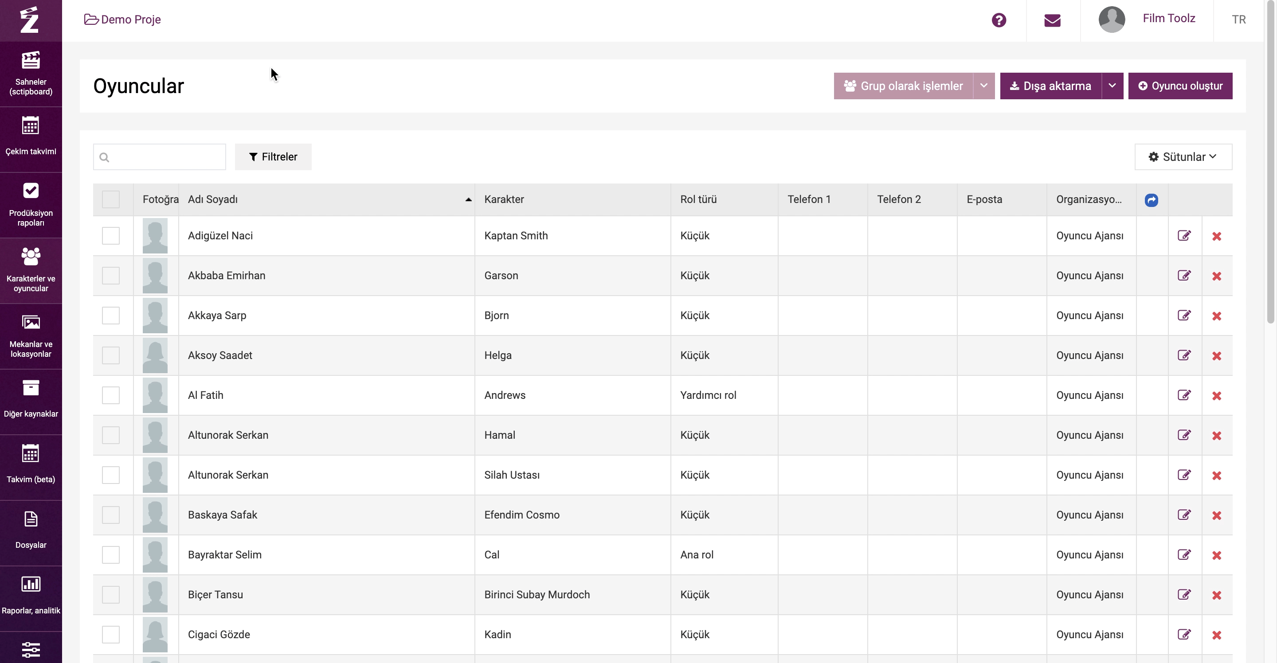1277x663 pixels.
Task: Delete Baskaya Safak row
Action: tap(1217, 515)
